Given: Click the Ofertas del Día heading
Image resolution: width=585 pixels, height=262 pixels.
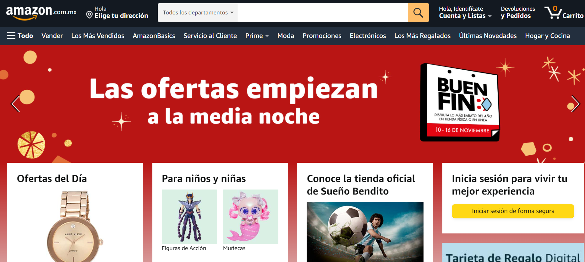Looking at the screenshot, I should pos(52,179).
